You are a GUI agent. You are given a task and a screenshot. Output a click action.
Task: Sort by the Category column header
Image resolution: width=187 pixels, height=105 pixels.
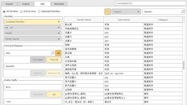click(163, 20)
